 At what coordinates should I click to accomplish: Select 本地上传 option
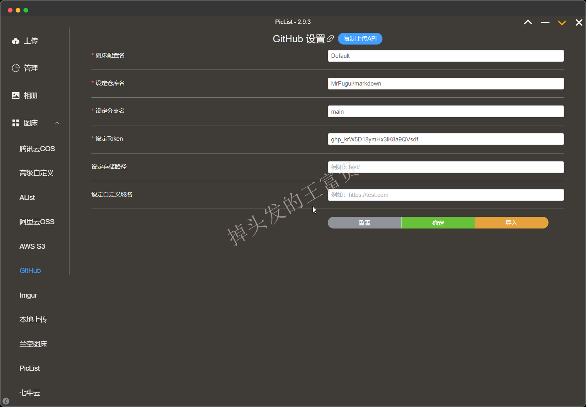point(33,320)
